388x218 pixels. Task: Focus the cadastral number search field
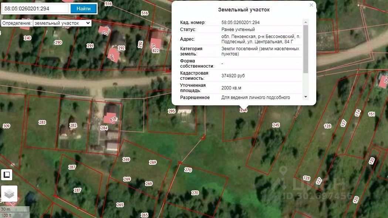[35, 8]
